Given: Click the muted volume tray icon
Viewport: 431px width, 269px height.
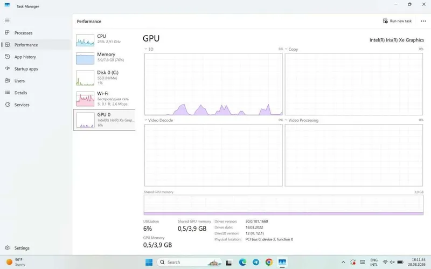Looking at the screenshot, I should point(392,262).
